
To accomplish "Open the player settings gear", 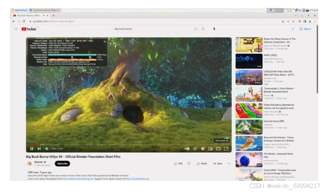I will [203, 149].
